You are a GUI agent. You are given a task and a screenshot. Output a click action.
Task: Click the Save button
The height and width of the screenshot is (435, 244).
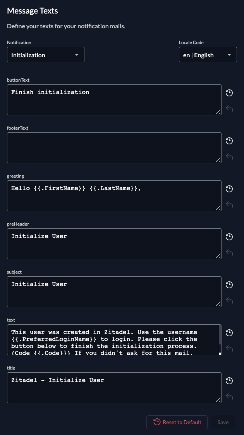click(223, 422)
